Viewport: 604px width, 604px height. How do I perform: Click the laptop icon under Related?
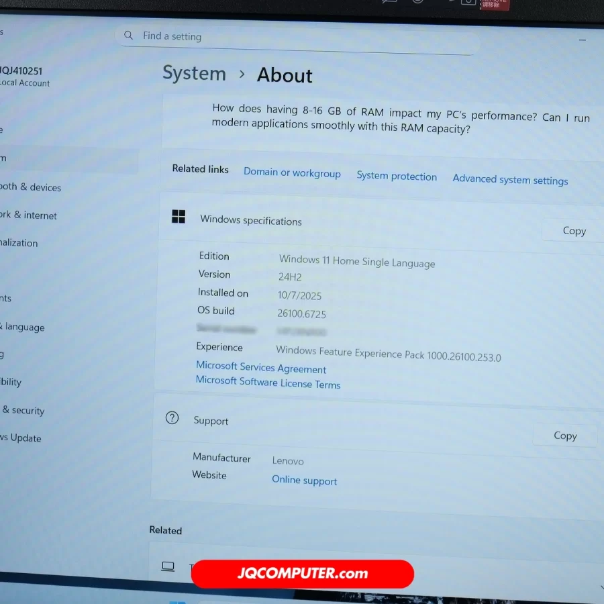point(168,566)
